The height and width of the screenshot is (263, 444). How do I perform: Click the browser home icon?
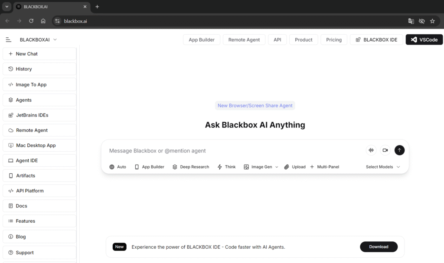(x=43, y=21)
